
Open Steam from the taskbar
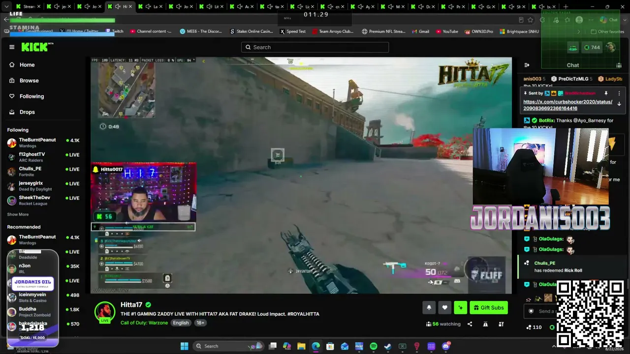[x=388, y=346]
